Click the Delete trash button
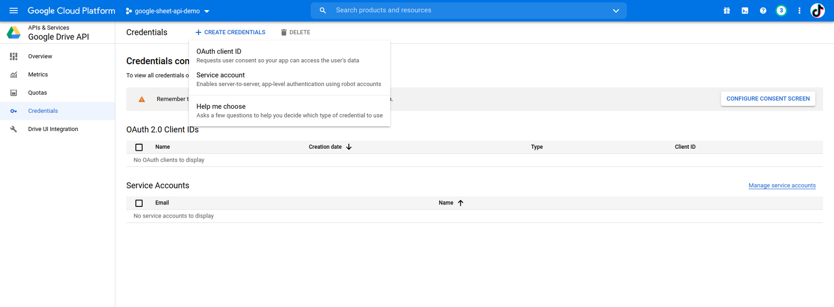Screen dimensions: 834x307 [296, 32]
